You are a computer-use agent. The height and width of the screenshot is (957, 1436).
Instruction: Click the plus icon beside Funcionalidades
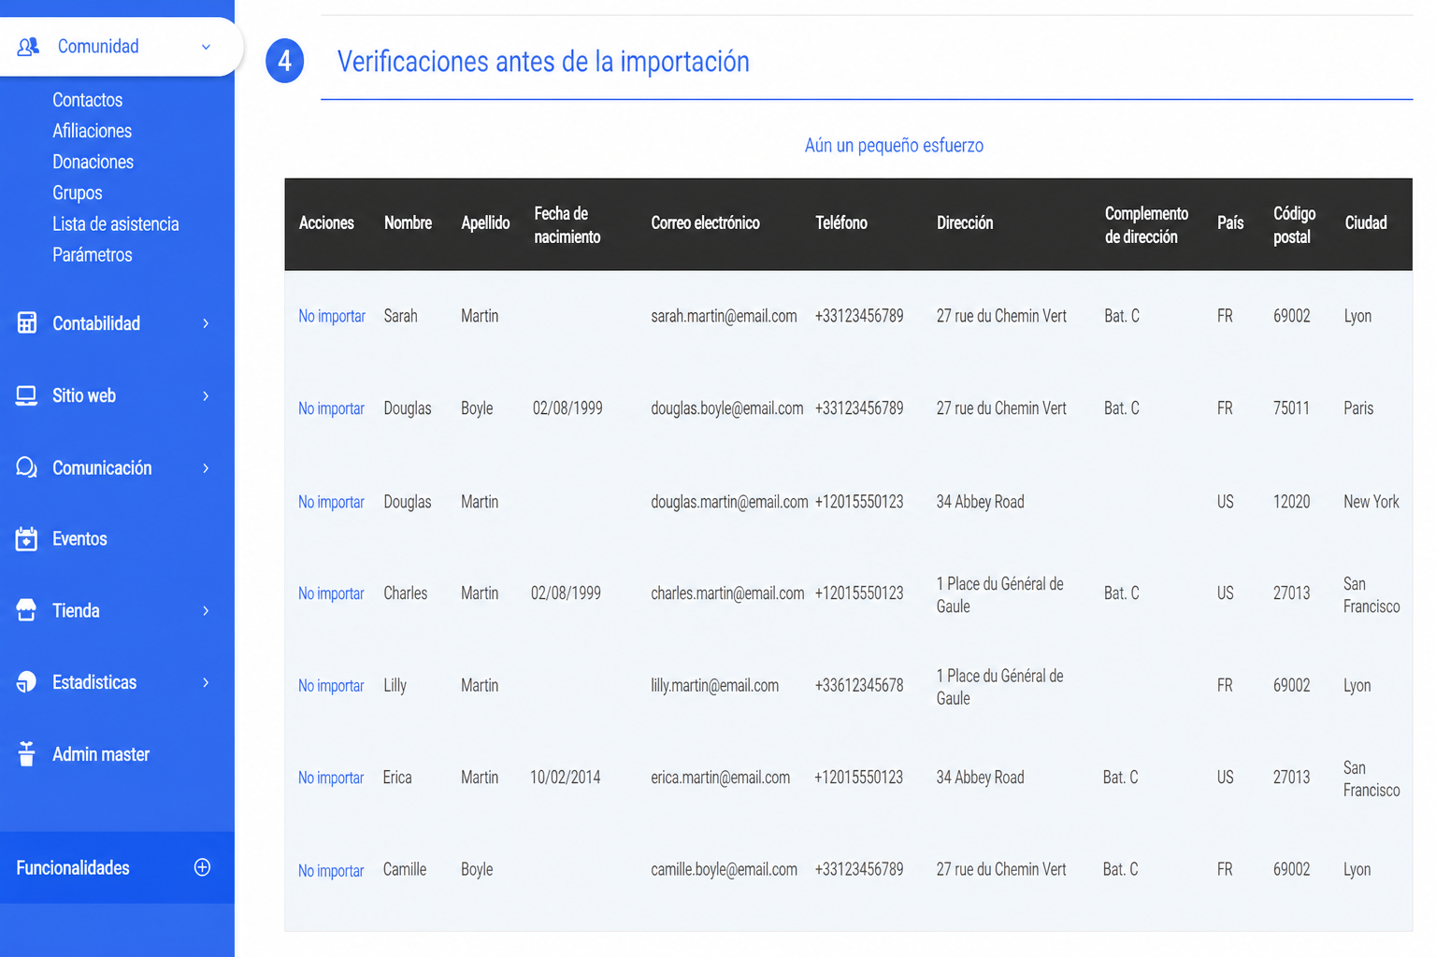coord(202,867)
